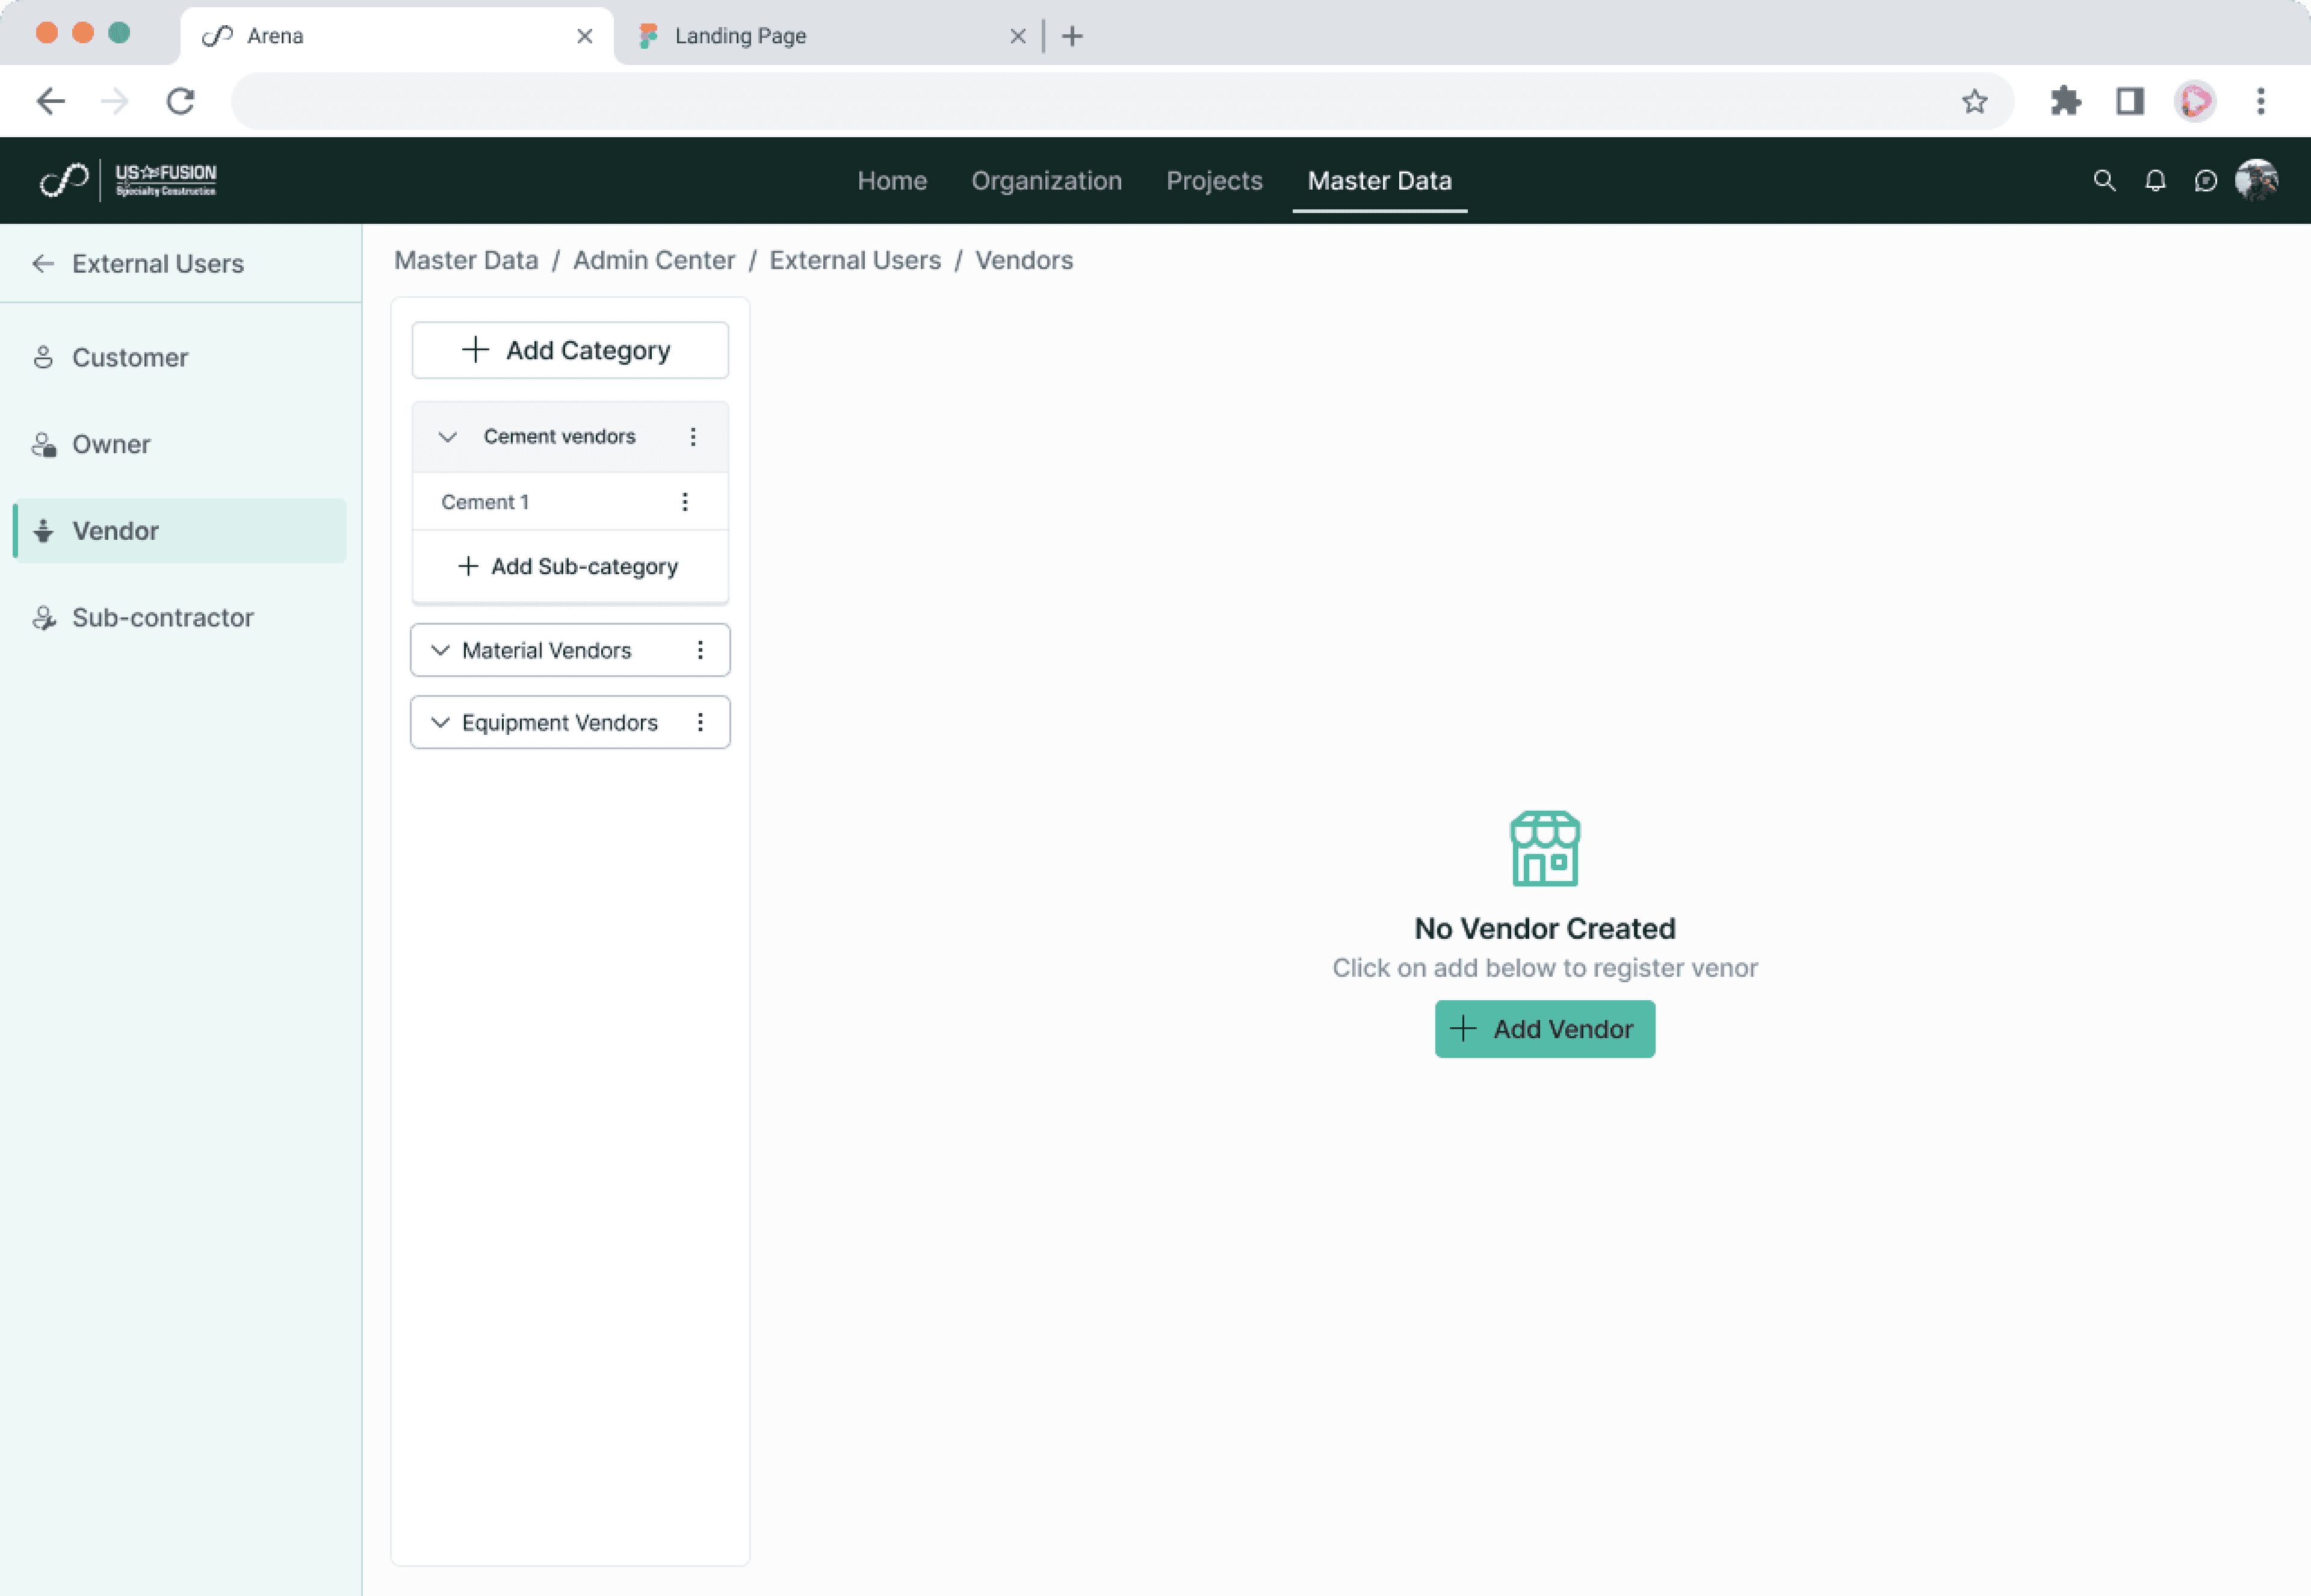Bookmark page with star icon
This screenshot has width=2311, height=1596.
coord(1974,102)
